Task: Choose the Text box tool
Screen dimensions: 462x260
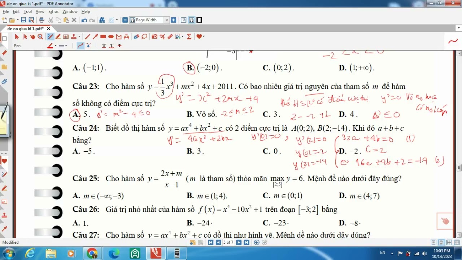Action: [66, 36]
